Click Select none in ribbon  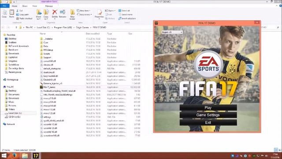coord(125,15)
